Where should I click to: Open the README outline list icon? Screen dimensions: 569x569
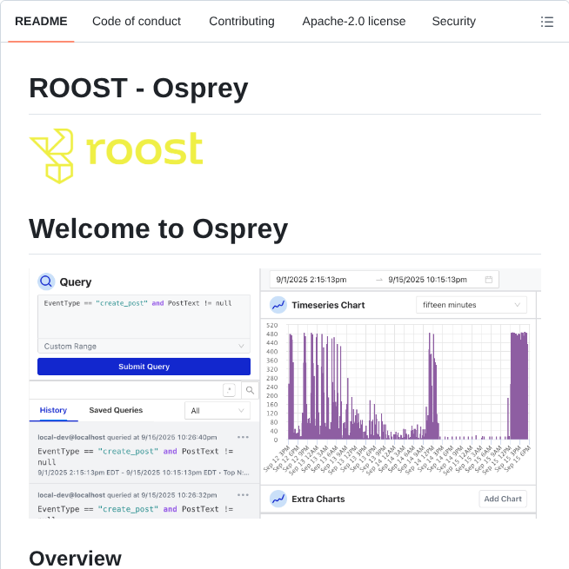pos(547,22)
